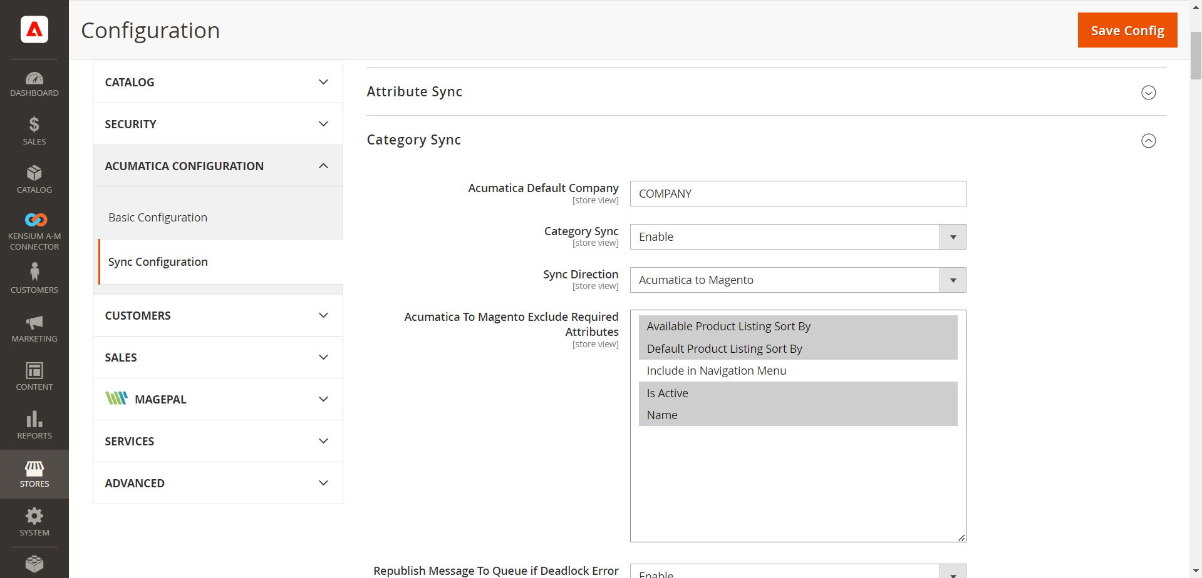This screenshot has height=578, width=1202.
Task: Open the Reports sidebar icon
Action: 34,425
